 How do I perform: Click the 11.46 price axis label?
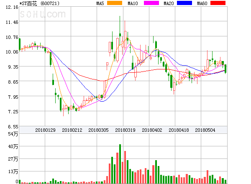pyautogui.click(x=12, y=22)
